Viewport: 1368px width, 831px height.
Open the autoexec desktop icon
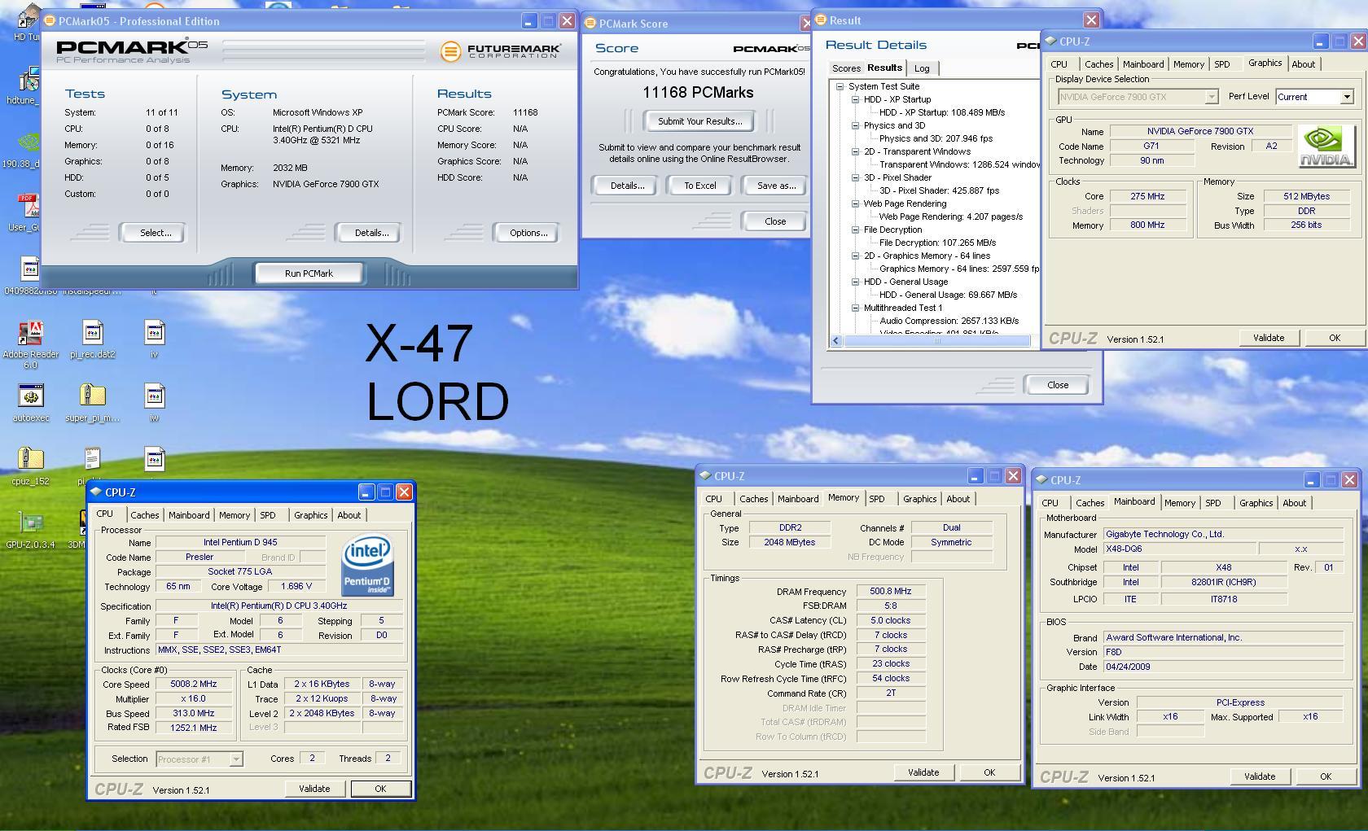[x=30, y=403]
